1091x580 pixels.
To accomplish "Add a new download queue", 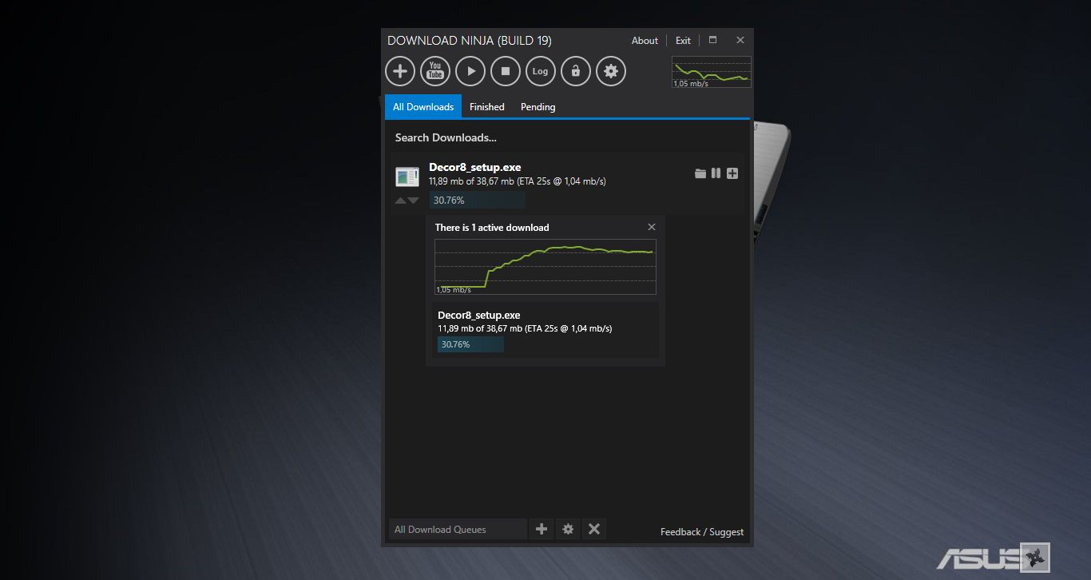I will pos(542,529).
